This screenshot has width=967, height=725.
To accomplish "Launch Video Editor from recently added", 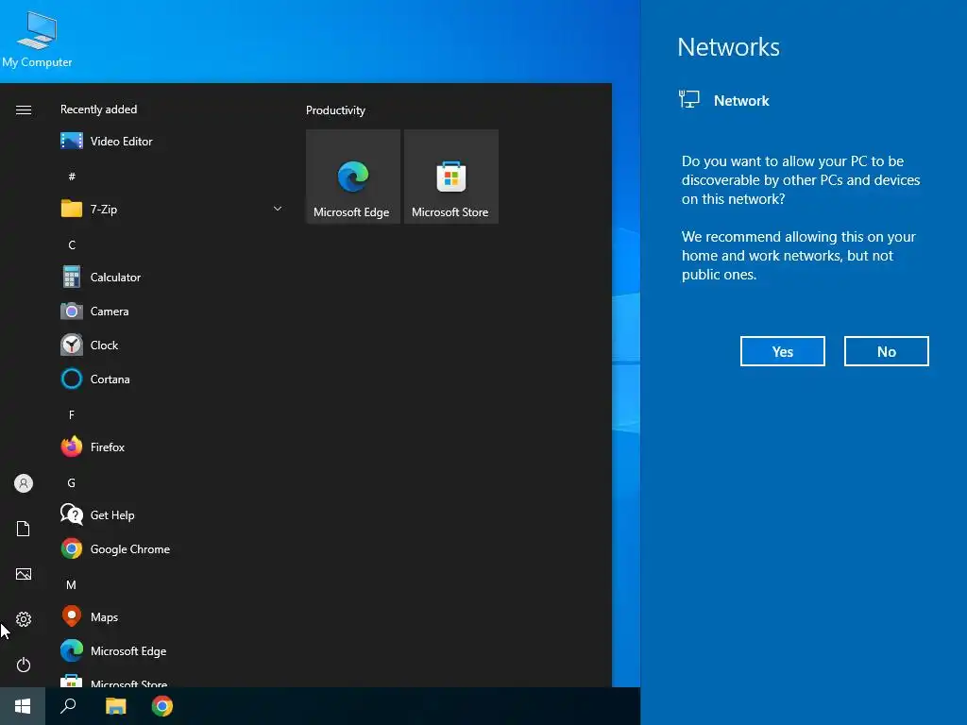I will 172,142.
